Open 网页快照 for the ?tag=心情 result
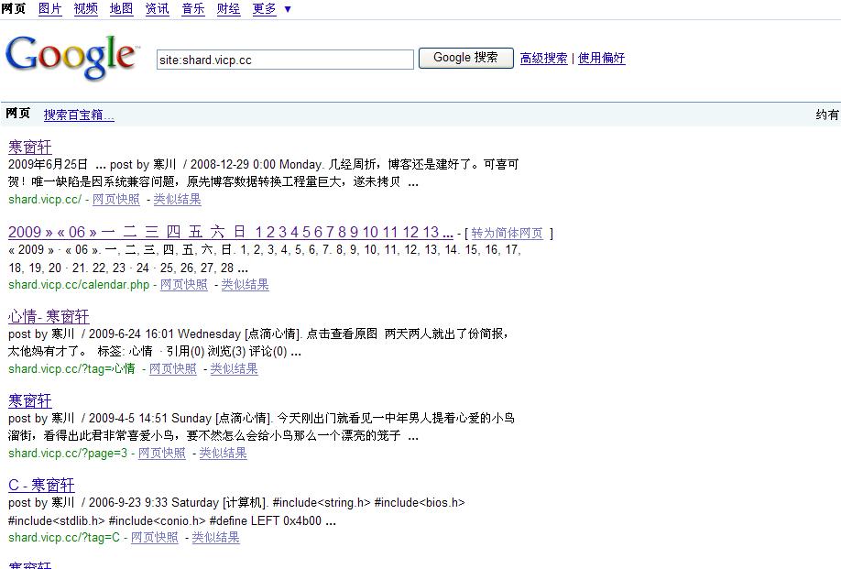841x569 pixels. 173,369
